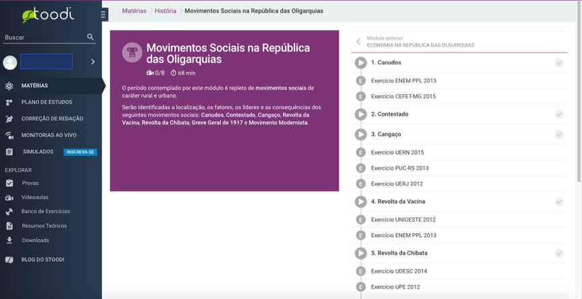Click the user avatar icon
The image size is (582, 299).
point(10,62)
